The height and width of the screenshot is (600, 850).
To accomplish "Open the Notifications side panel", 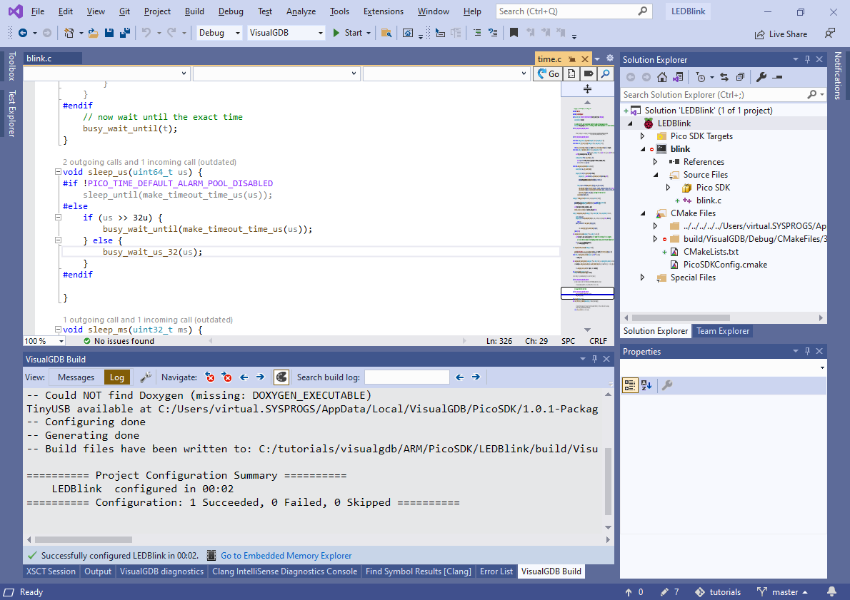I will tap(838, 76).
